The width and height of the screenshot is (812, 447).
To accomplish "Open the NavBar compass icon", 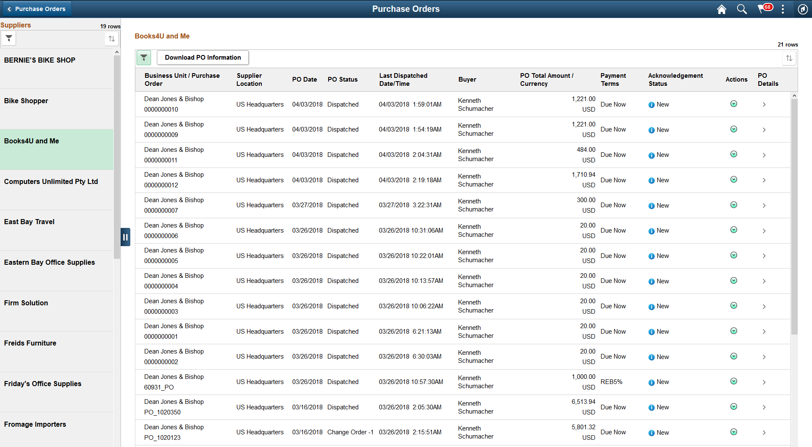I will pos(803,9).
